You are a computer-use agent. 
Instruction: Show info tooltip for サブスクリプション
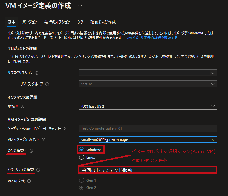pos(37,73)
